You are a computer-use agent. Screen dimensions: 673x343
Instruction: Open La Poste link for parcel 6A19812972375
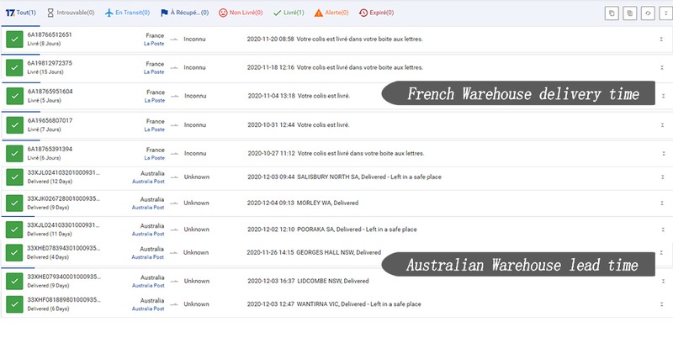tap(154, 72)
